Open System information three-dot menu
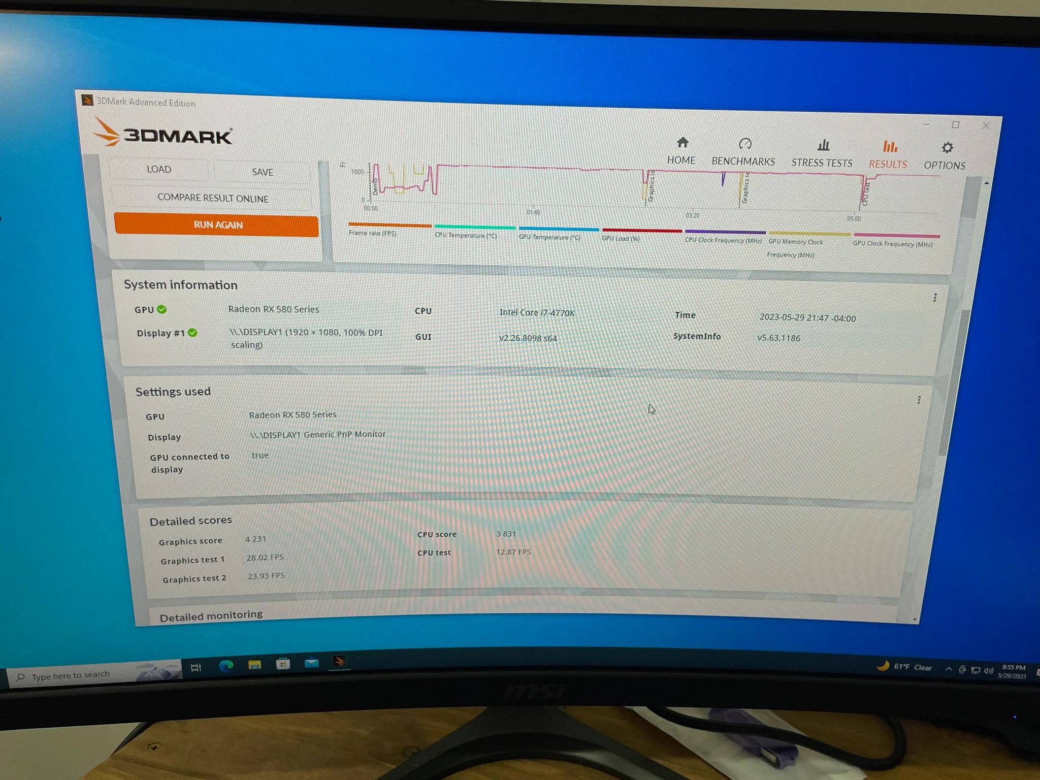 935,298
